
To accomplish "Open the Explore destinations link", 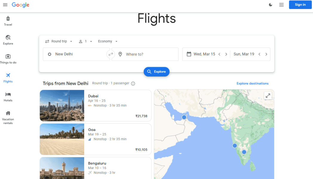I will pos(252,84).
